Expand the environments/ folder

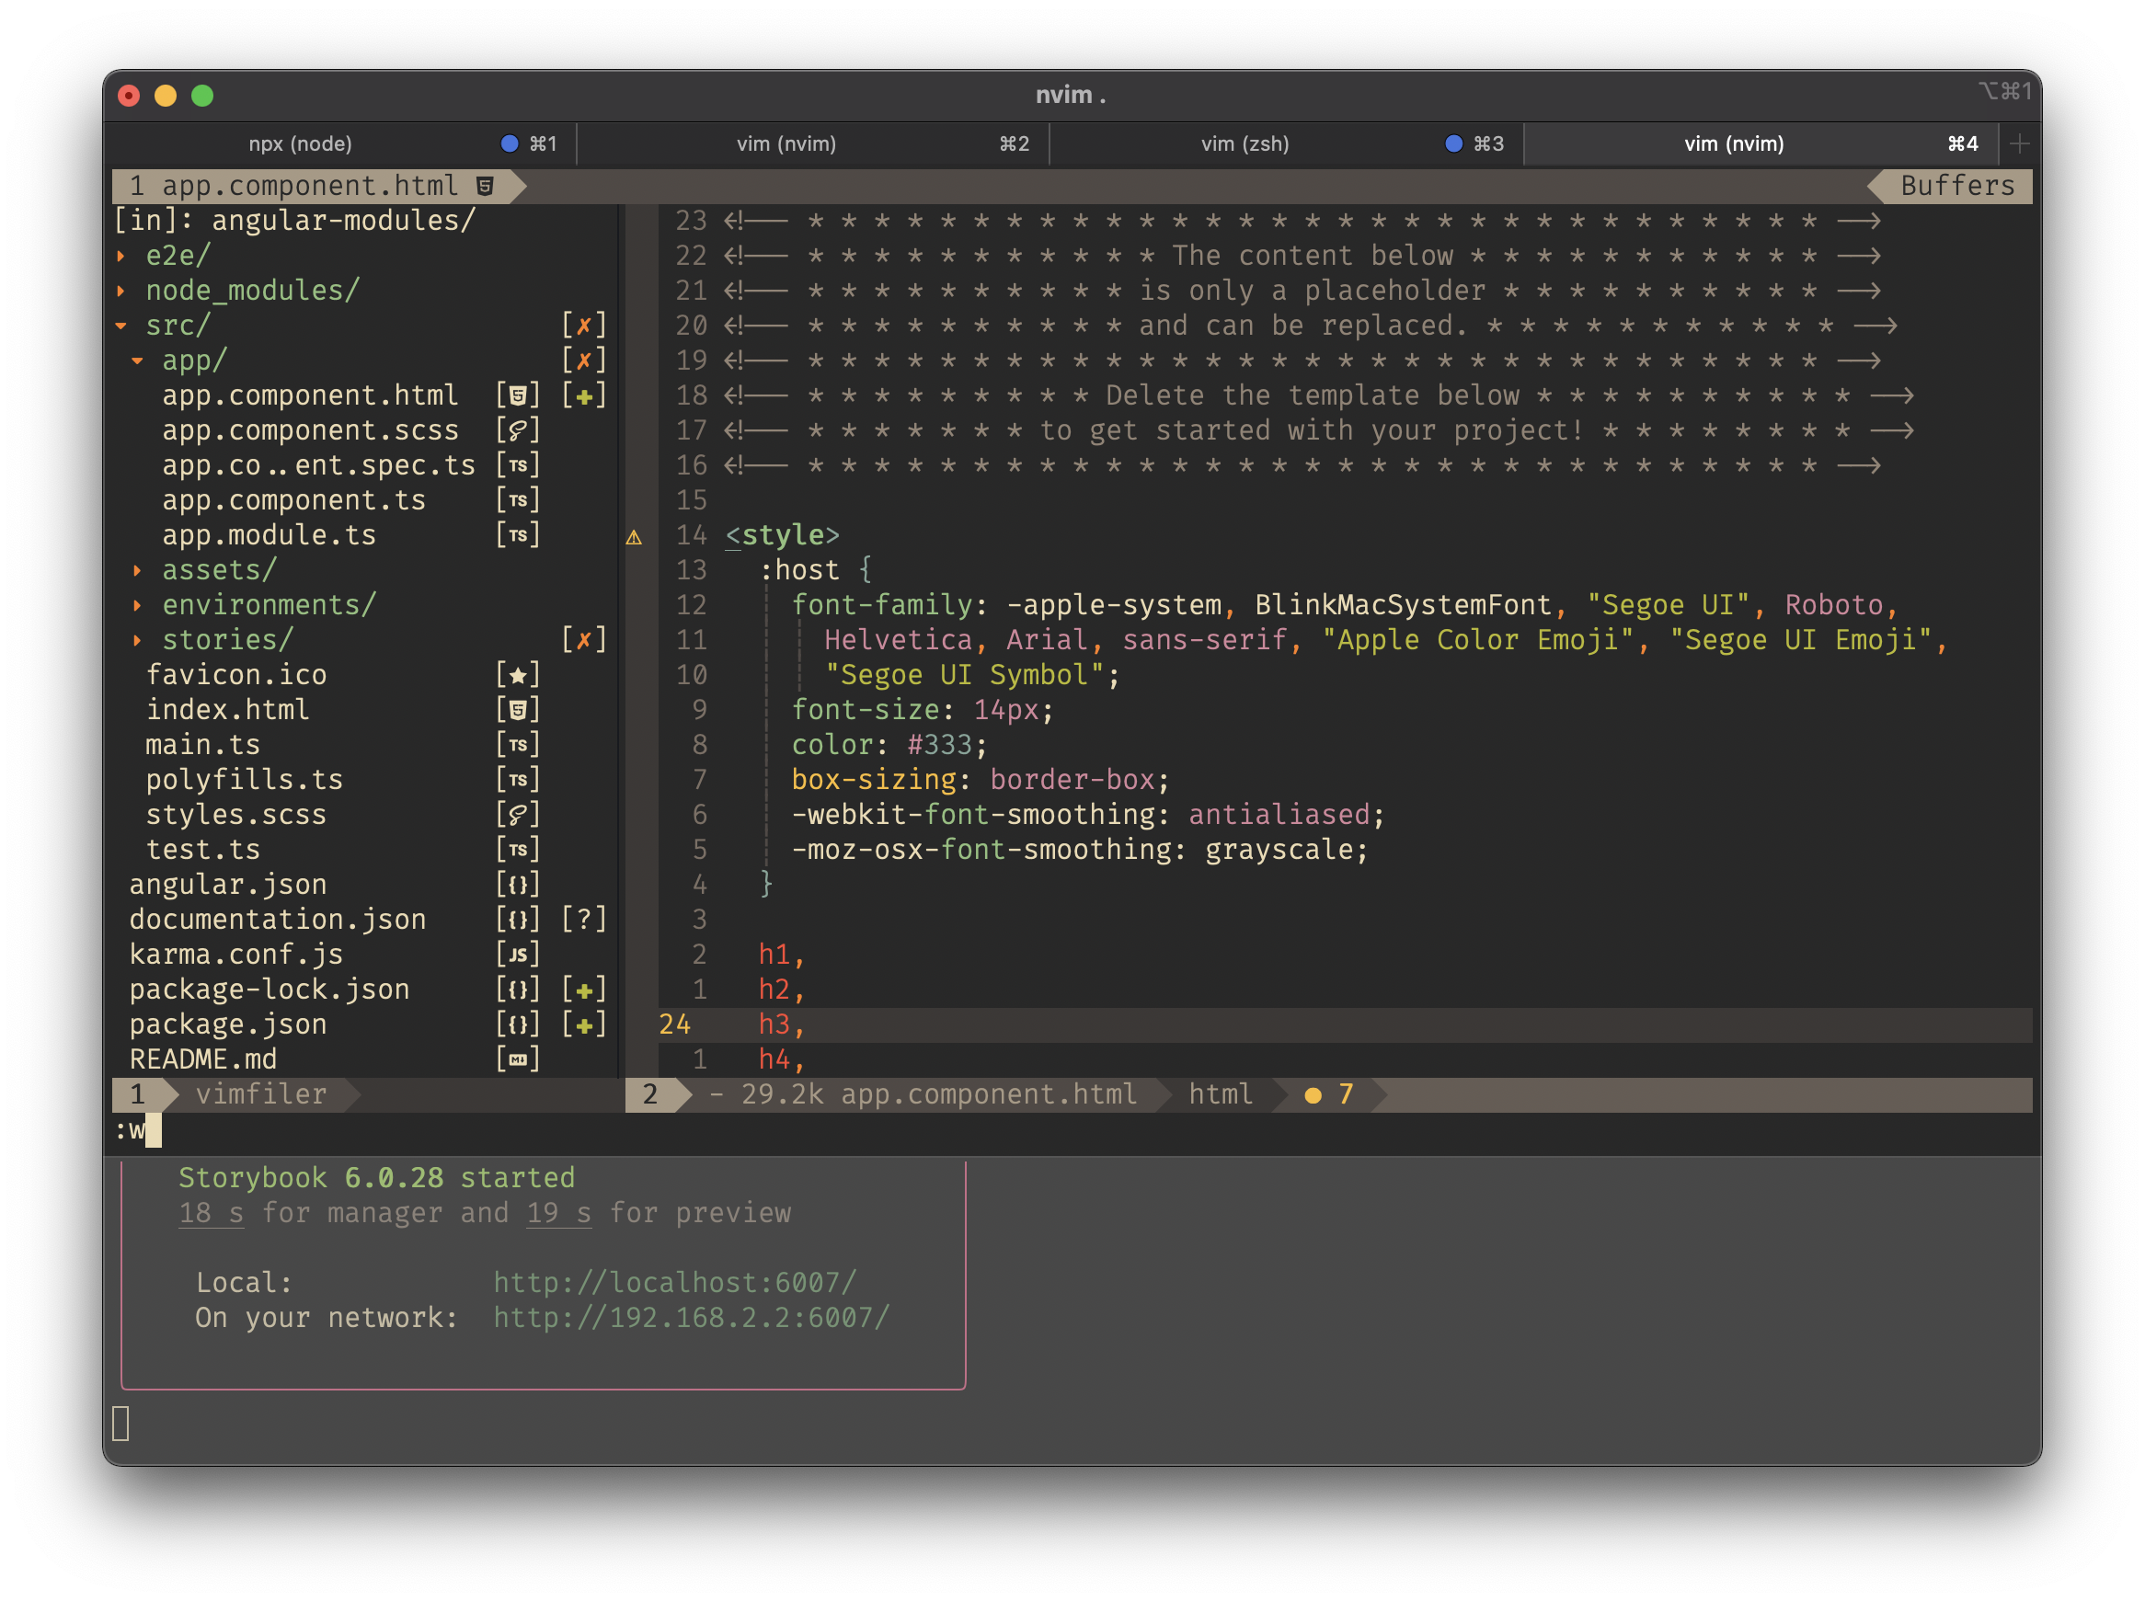[x=137, y=604]
